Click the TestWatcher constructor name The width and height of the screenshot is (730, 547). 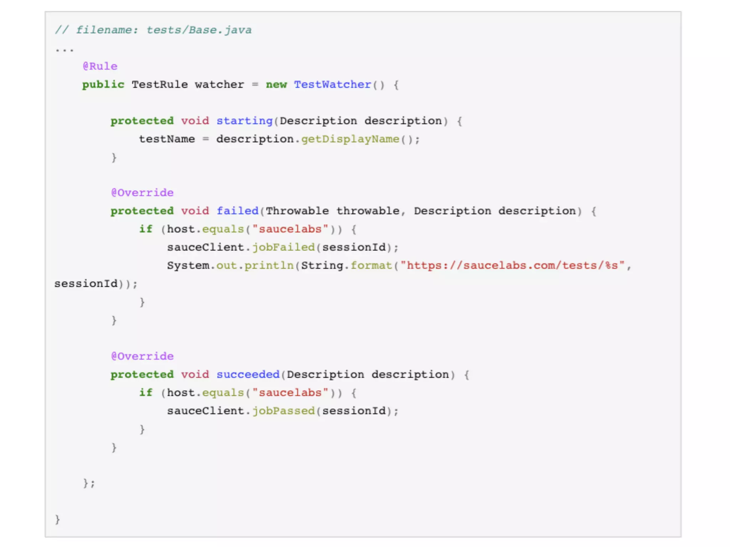pyautogui.click(x=332, y=84)
